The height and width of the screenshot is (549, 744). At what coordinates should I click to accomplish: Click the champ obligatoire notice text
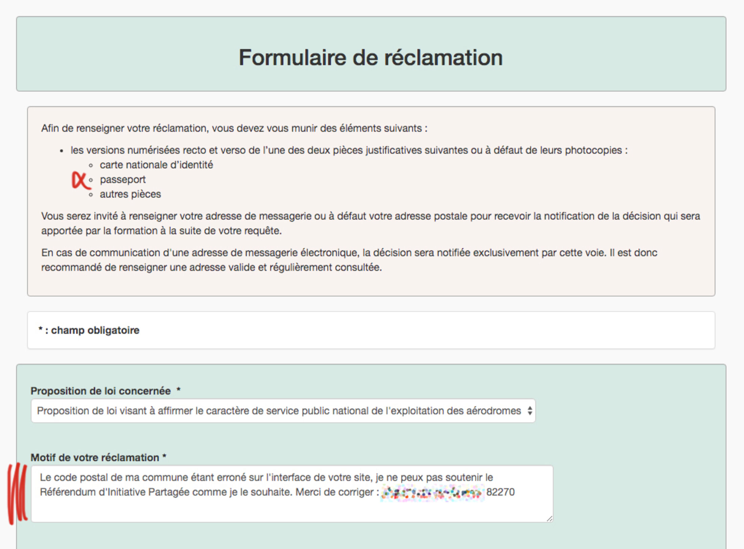point(89,330)
